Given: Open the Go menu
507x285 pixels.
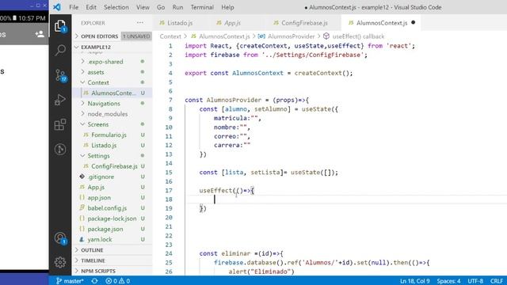Looking at the screenshot, I should (x=161, y=7).
